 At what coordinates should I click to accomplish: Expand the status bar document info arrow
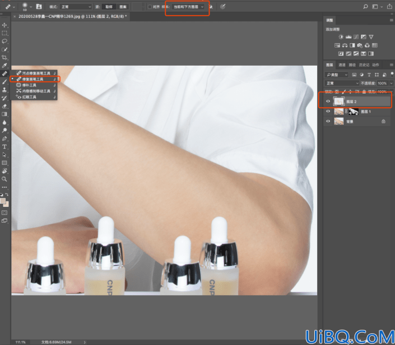85,342
